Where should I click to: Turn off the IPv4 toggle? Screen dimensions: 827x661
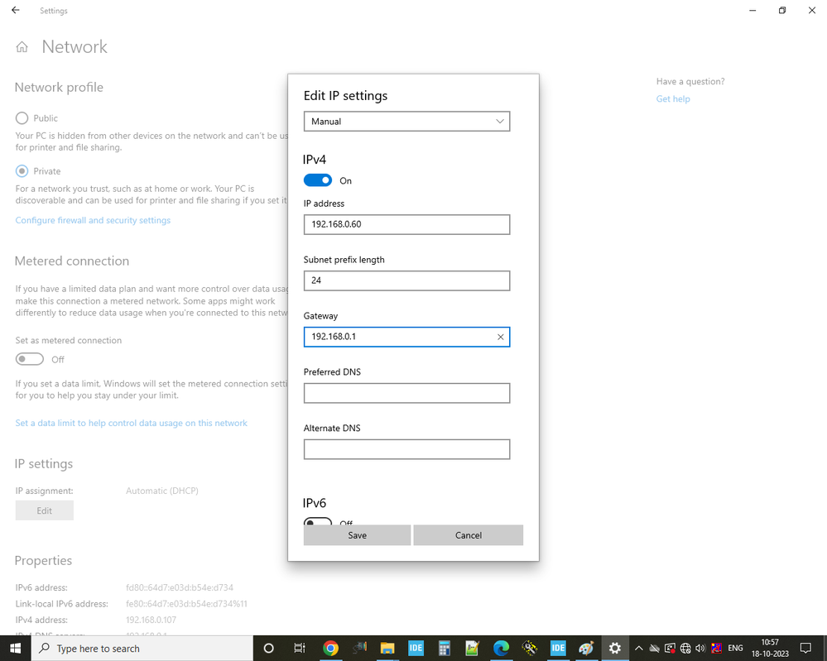click(318, 180)
